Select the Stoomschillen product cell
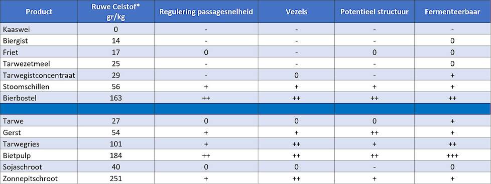This screenshot has width=491, height=184. pos(39,86)
